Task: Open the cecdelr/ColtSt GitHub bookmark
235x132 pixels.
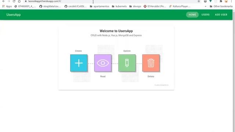Action: click(x=76, y=6)
